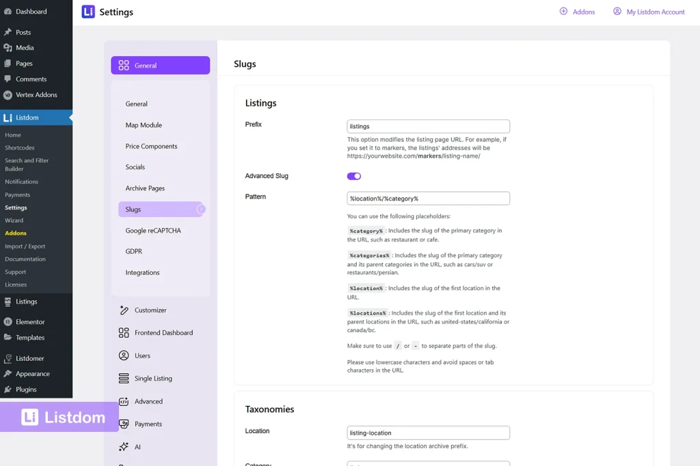Click inside the Prefix input field
This screenshot has width=700, height=466.
tap(428, 126)
